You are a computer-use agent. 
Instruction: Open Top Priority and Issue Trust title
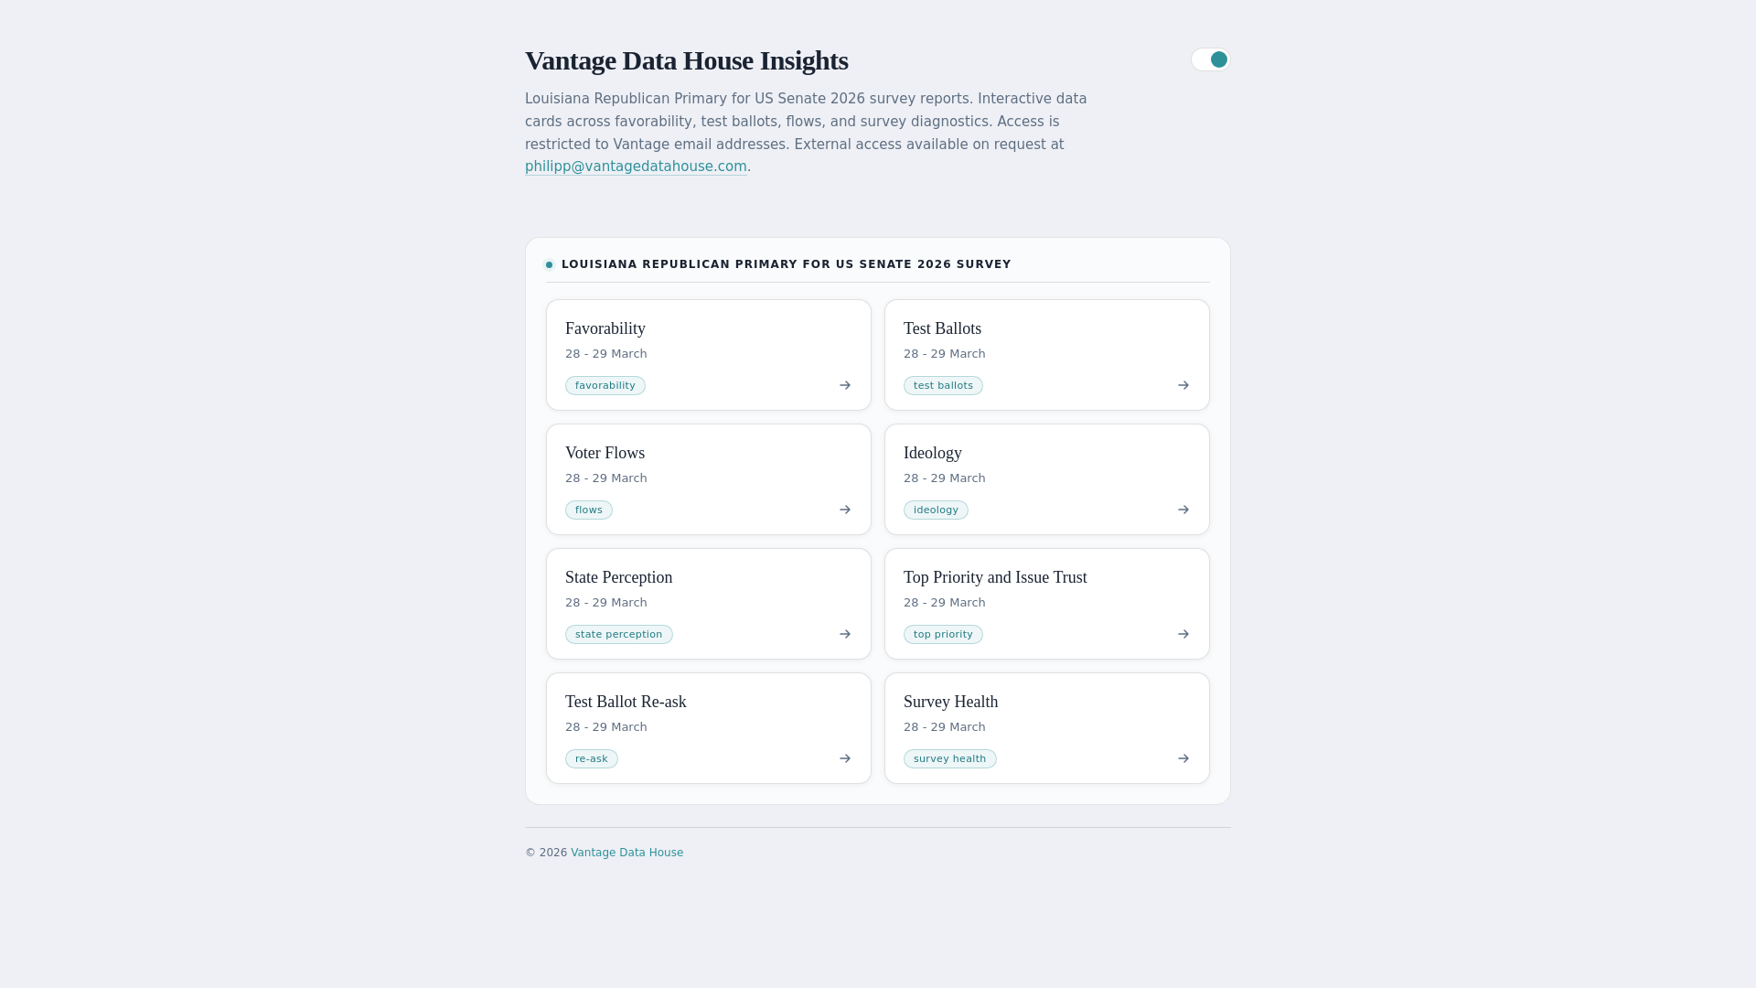click(995, 577)
